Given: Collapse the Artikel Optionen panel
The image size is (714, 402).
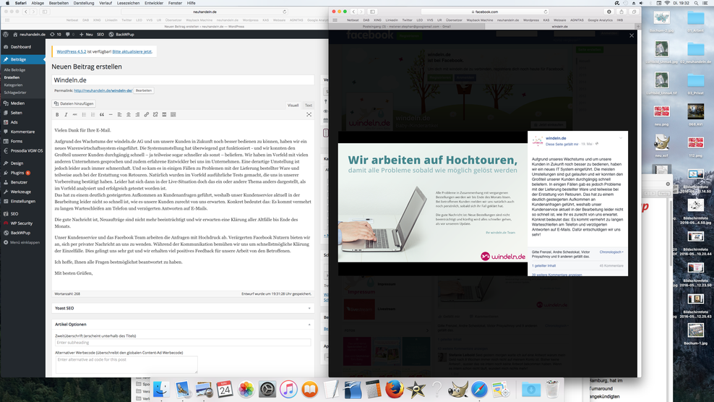Looking at the screenshot, I should [309, 325].
